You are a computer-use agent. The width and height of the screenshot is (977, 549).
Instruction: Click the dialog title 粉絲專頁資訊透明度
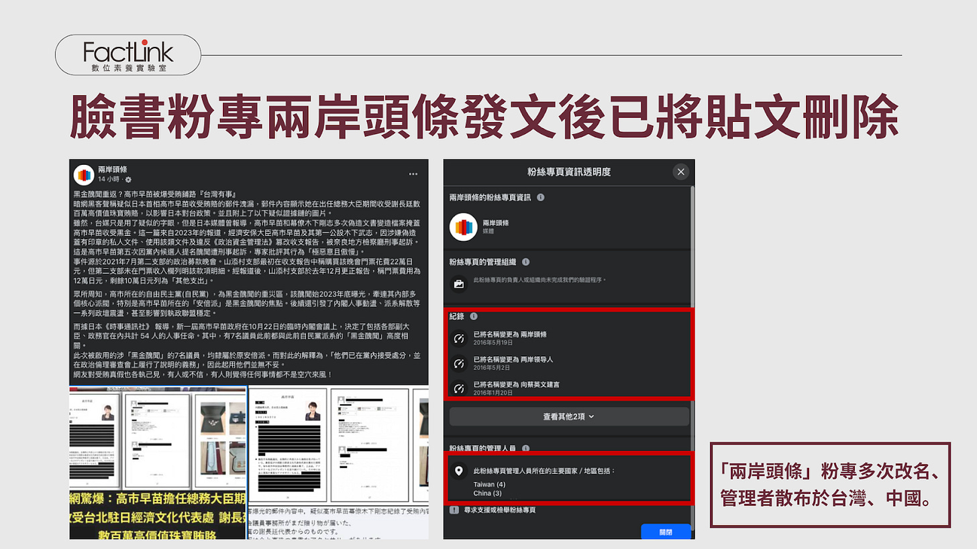(x=568, y=172)
